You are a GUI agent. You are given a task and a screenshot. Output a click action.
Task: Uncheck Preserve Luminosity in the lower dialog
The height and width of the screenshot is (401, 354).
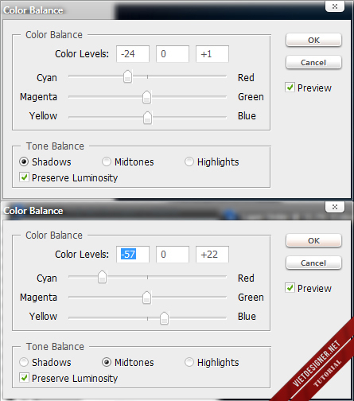24,378
